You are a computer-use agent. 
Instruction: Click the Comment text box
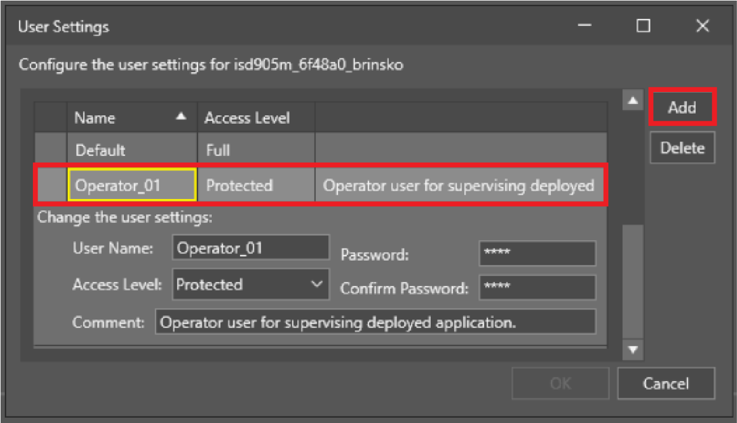(x=375, y=323)
